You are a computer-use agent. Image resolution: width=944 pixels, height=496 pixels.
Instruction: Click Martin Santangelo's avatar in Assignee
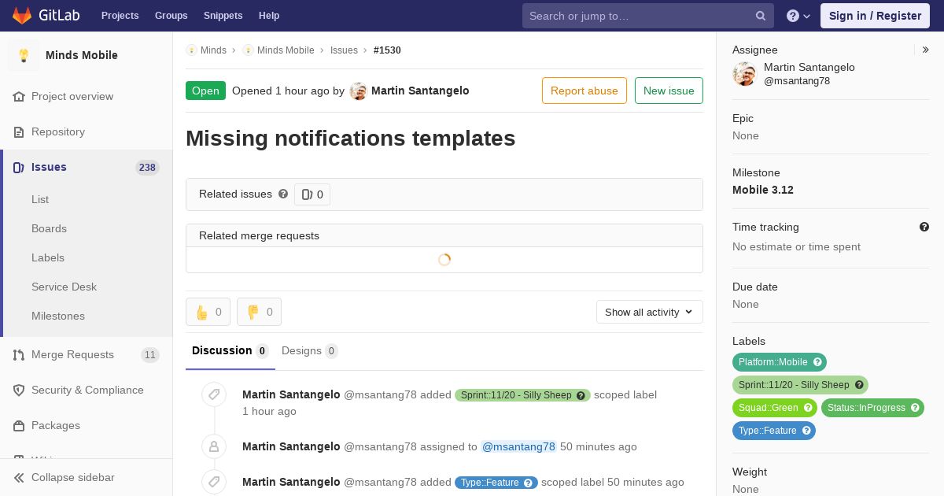pyautogui.click(x=744, y=74)
